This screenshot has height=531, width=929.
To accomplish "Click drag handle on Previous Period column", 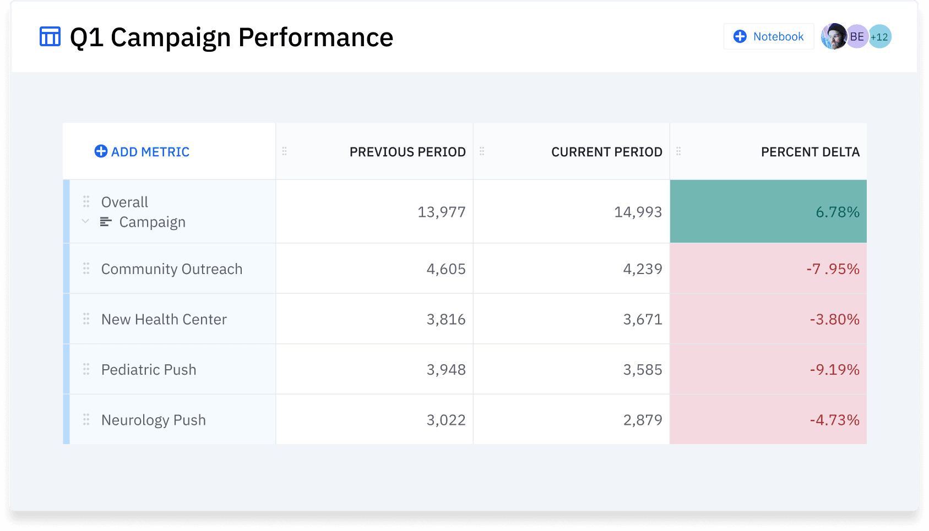I will pos(285,151).
